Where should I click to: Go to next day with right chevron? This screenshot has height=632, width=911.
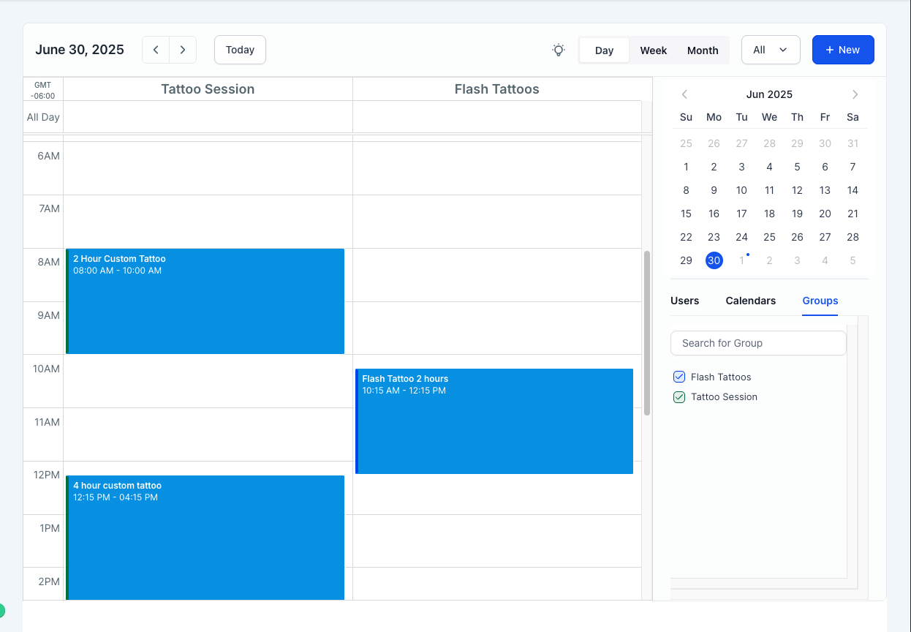[x=183, y=50]
